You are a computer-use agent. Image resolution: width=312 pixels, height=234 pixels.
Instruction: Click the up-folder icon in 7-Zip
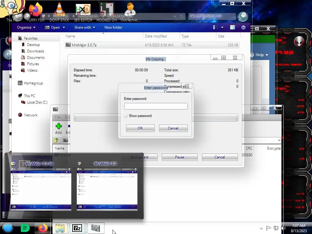click(56, 140)
